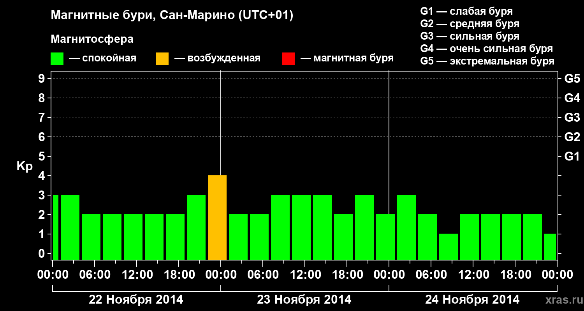Click the 12:00 time label above "22 Ноября 2014"
The width and height of the screenshot is (584, 311).
click(x=137, y=275)
